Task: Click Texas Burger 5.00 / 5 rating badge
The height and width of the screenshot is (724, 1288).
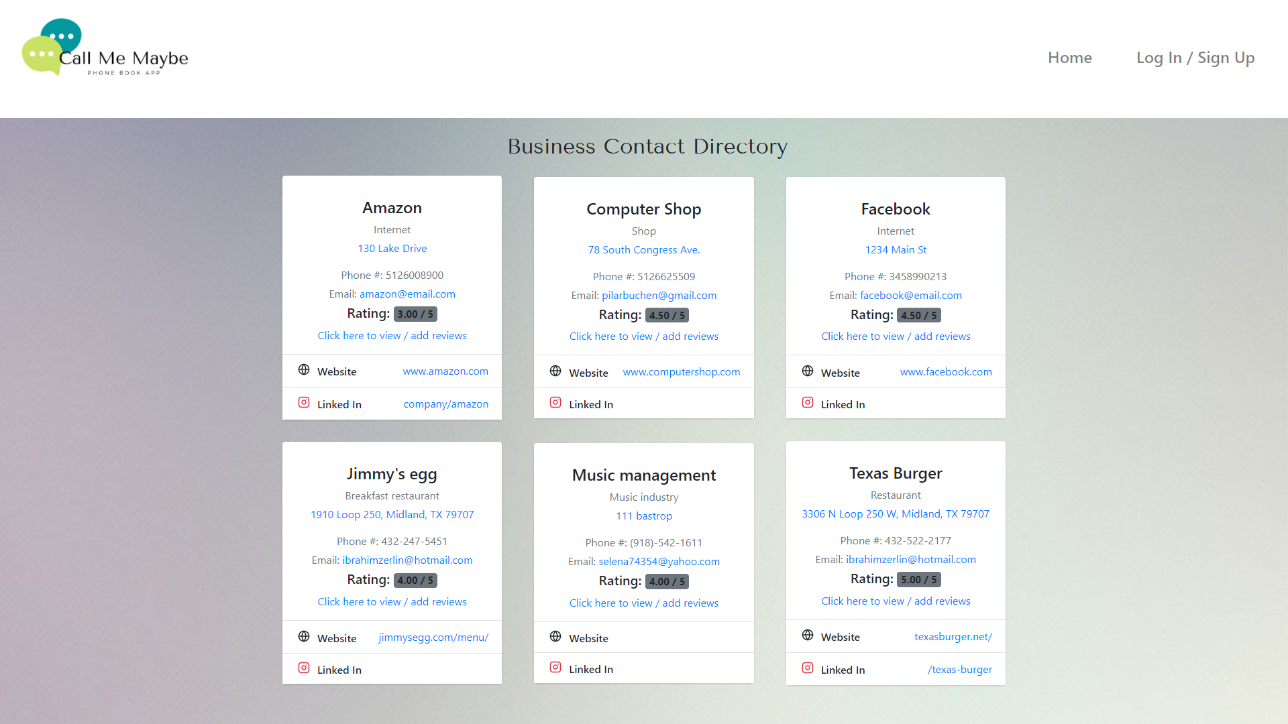Action: (x=918, y=580)
